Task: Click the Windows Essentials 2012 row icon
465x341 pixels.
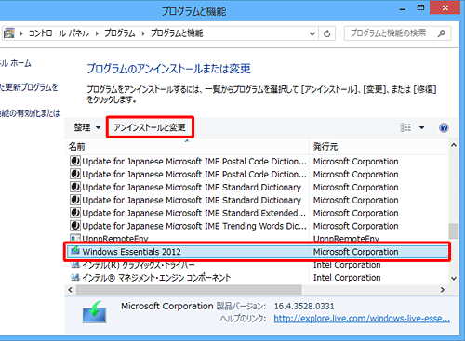Action: point(75,251)
